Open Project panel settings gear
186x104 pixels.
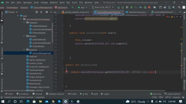46,12
